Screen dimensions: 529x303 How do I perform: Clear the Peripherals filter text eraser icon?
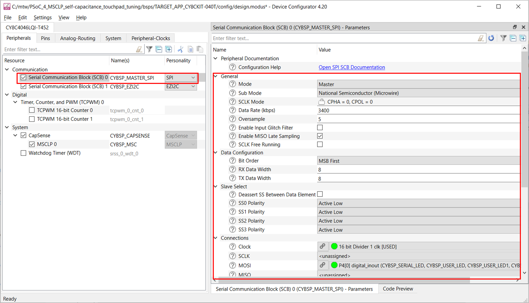(139, 49)
